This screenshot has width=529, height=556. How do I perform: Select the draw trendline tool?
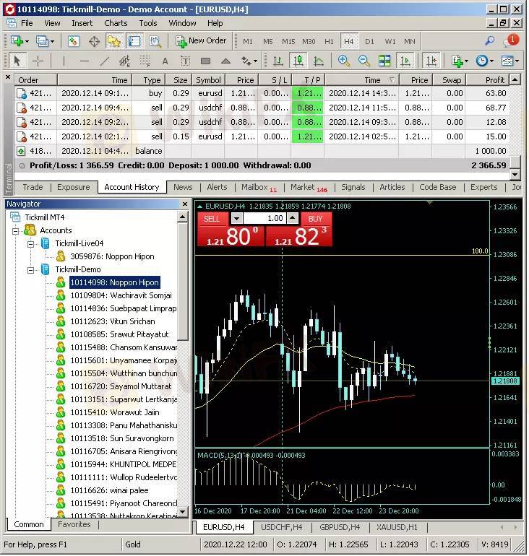point(105,61)
